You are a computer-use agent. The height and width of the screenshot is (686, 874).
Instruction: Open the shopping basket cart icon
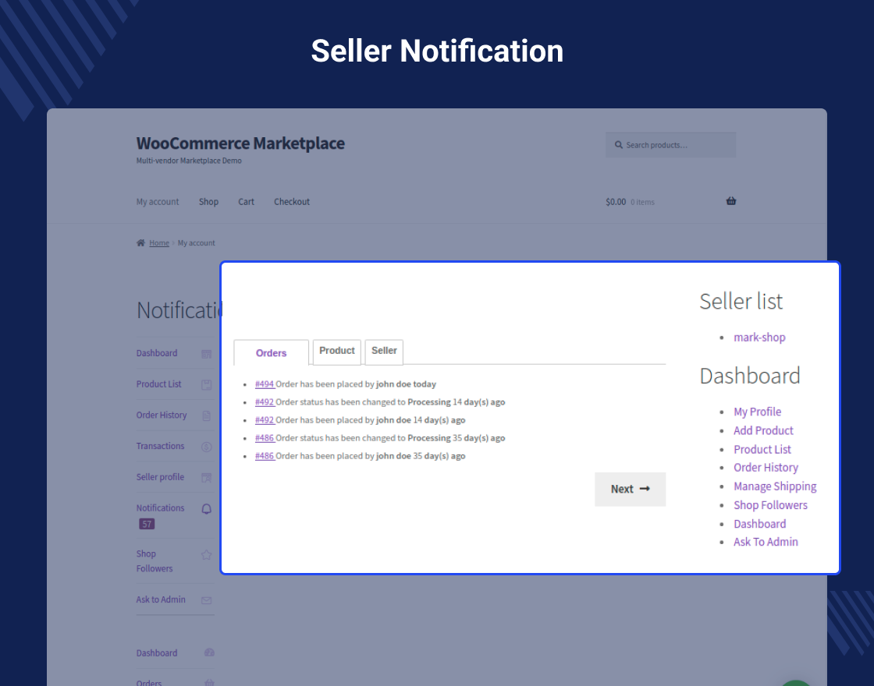731,201
